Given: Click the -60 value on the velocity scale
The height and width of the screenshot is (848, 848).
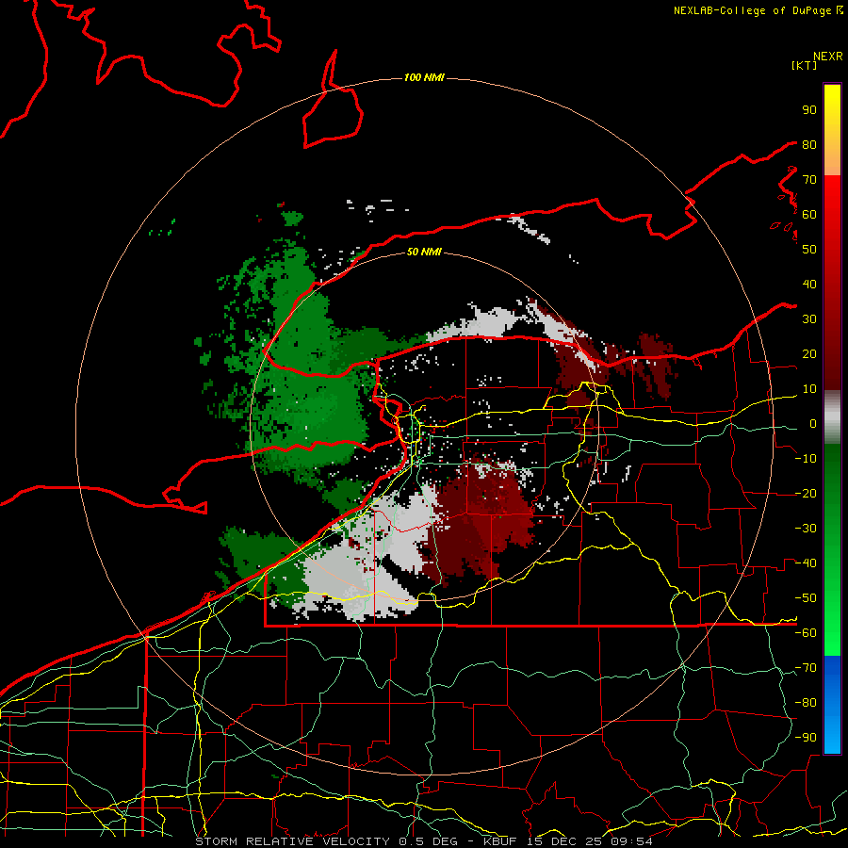Looking at the screenshot, I should [x=806, y=633].
